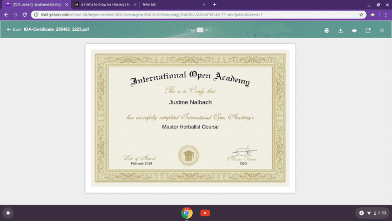Click the Wi-Fi status icon
This screenshot has height=221, width=392.
[368, 213]
